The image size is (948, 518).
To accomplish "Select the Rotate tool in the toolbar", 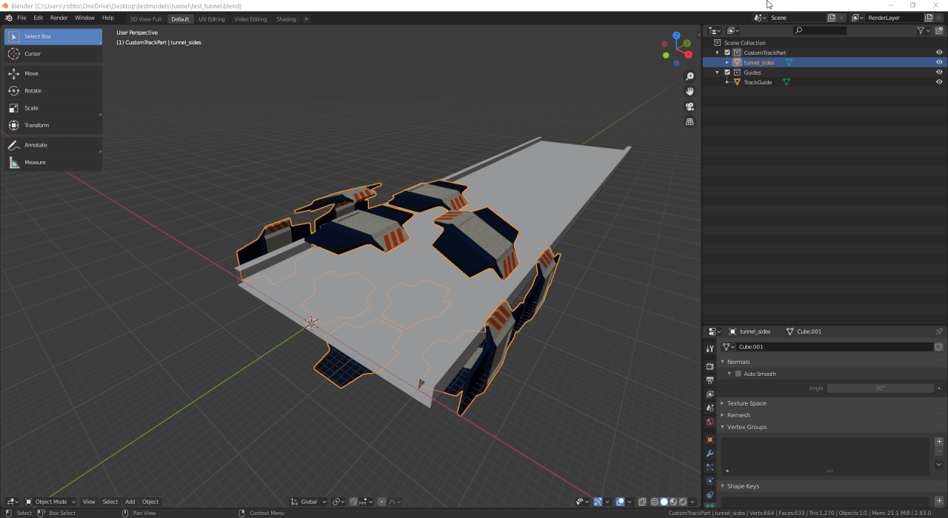I will coord(33,91).
